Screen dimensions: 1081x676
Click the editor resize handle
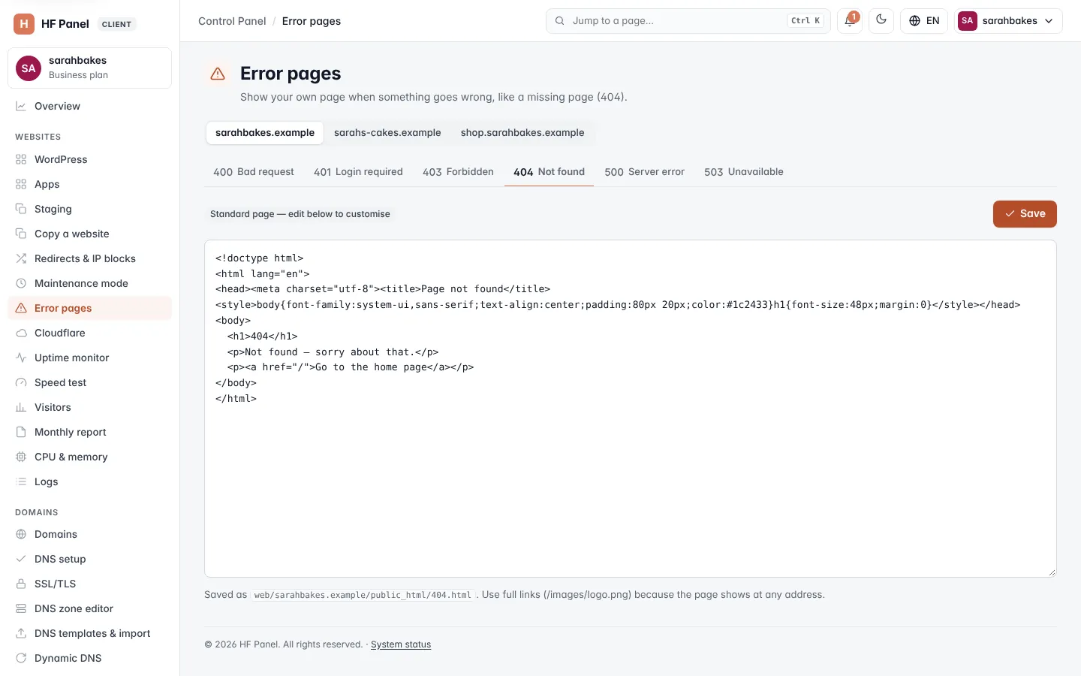click(1051, 572)
